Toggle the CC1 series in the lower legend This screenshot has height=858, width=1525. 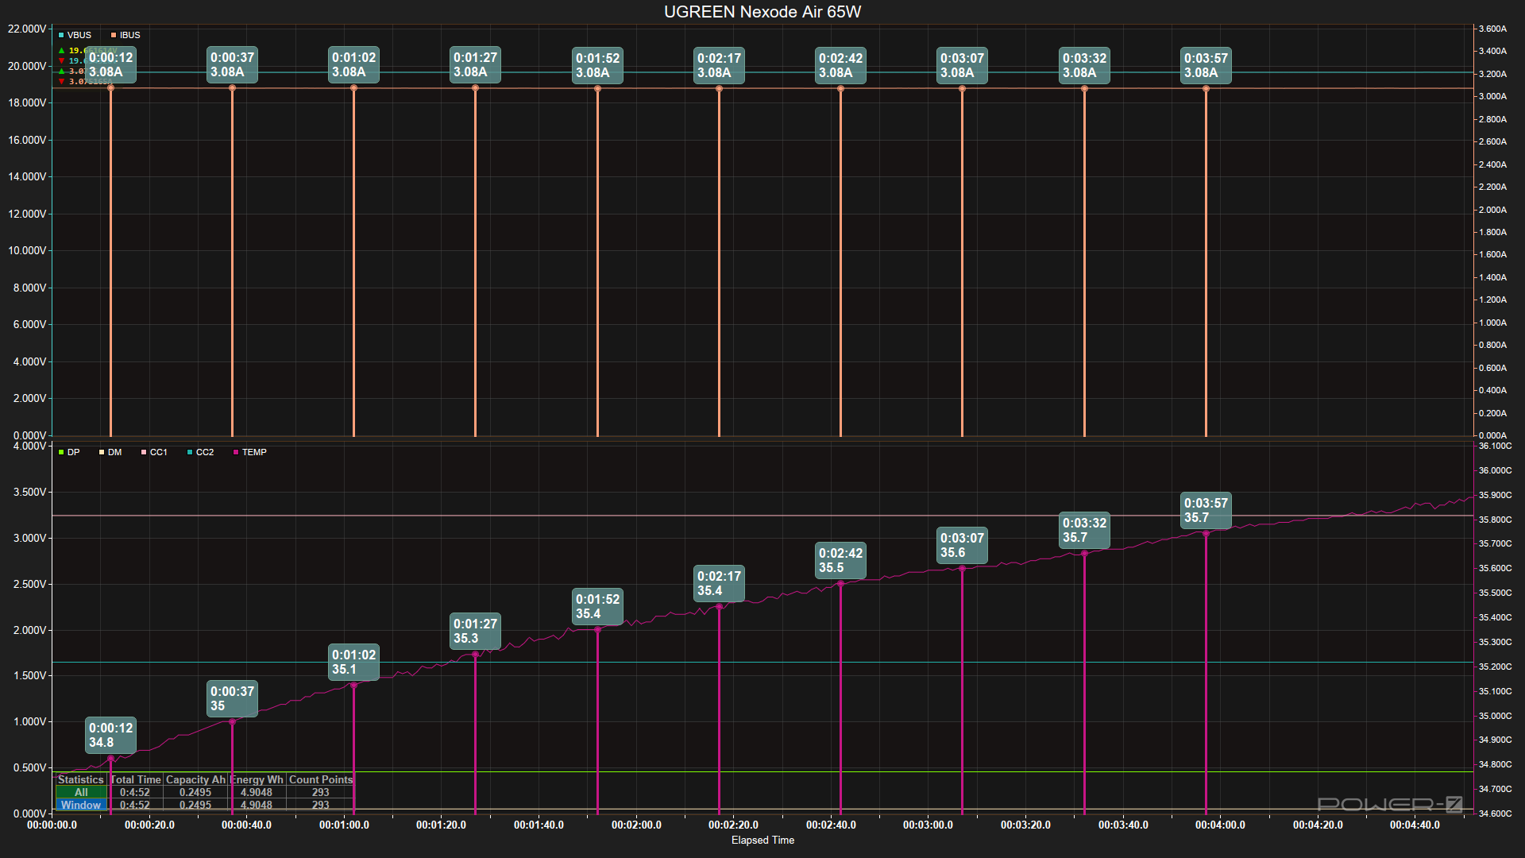coord(154,452)
